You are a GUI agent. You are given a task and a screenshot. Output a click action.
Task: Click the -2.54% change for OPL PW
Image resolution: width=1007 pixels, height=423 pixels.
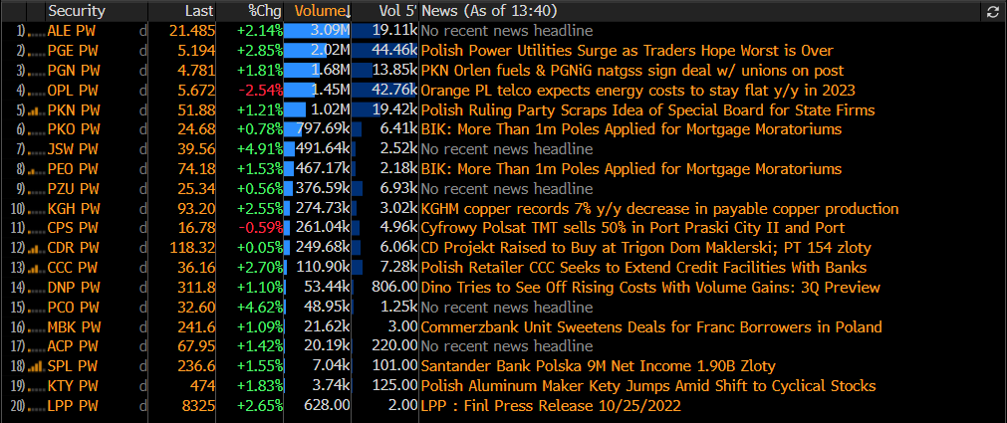(260, 91)
